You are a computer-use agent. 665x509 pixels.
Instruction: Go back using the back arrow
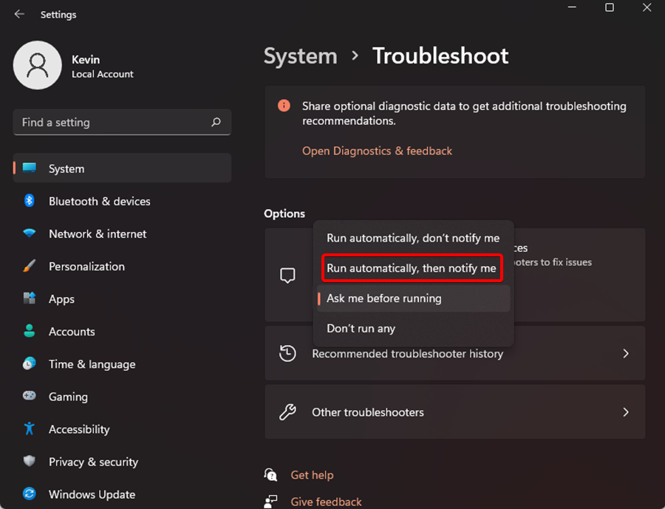(x=19, y=14)
